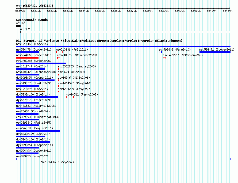Open nsv1013897 (Coe2014) complex variant
238x183 pixels.
32,89
